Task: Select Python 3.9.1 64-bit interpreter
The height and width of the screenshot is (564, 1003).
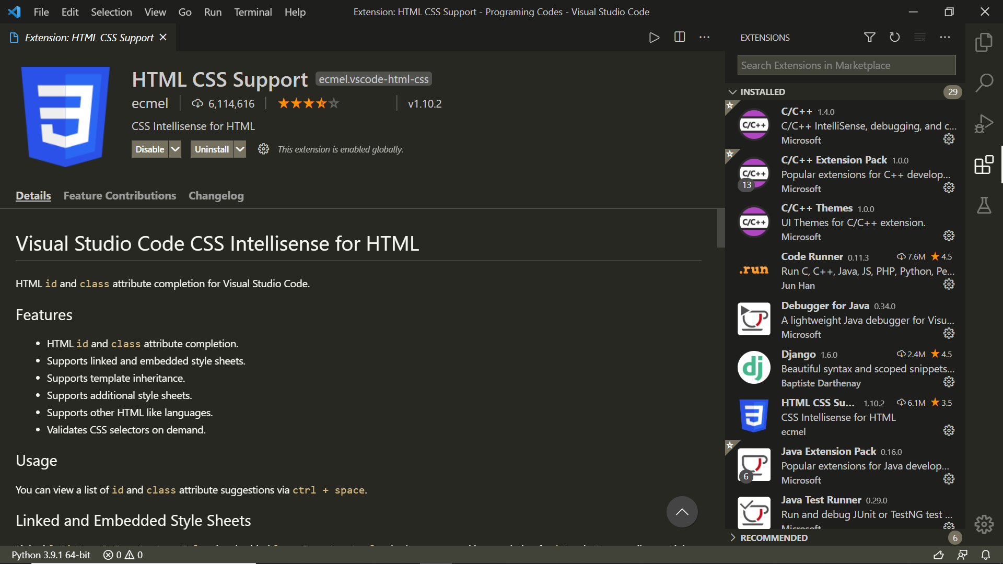Action: tap(51, 555)
